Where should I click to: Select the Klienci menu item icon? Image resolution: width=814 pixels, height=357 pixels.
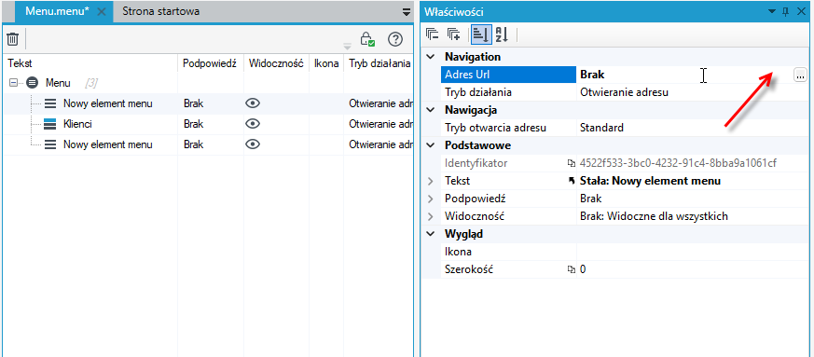(x=50, y=124)
